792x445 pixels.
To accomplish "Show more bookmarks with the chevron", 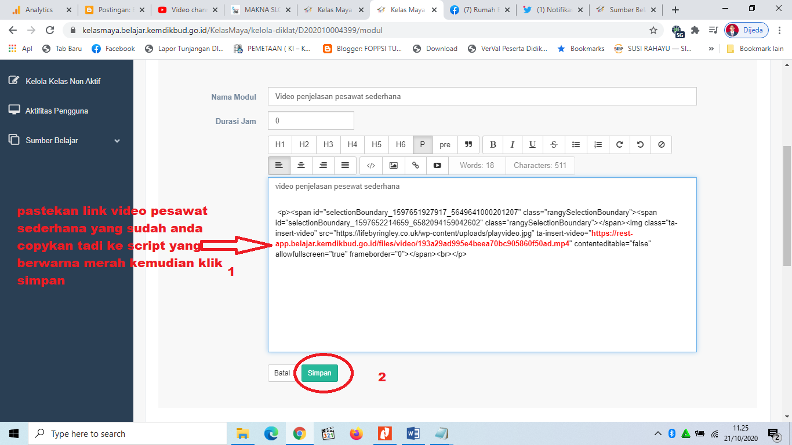I will point(711,49).
